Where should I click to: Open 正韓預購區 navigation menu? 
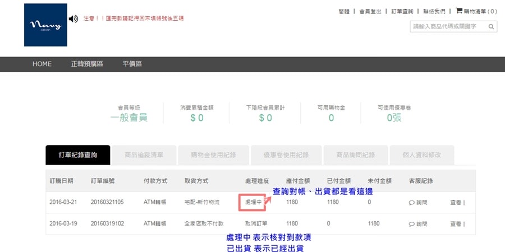coord(87,64)
